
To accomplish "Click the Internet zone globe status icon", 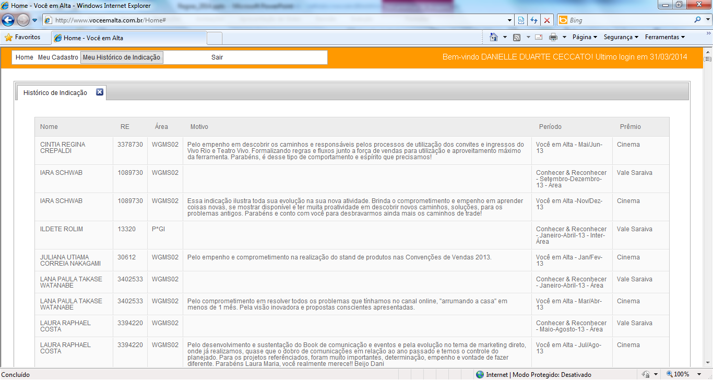I will pos(480,374).
